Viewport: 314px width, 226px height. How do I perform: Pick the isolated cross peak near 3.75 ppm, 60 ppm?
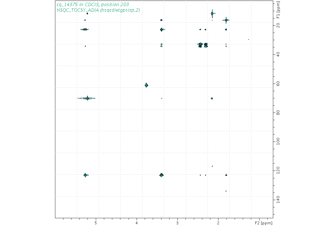click(146, 85)
